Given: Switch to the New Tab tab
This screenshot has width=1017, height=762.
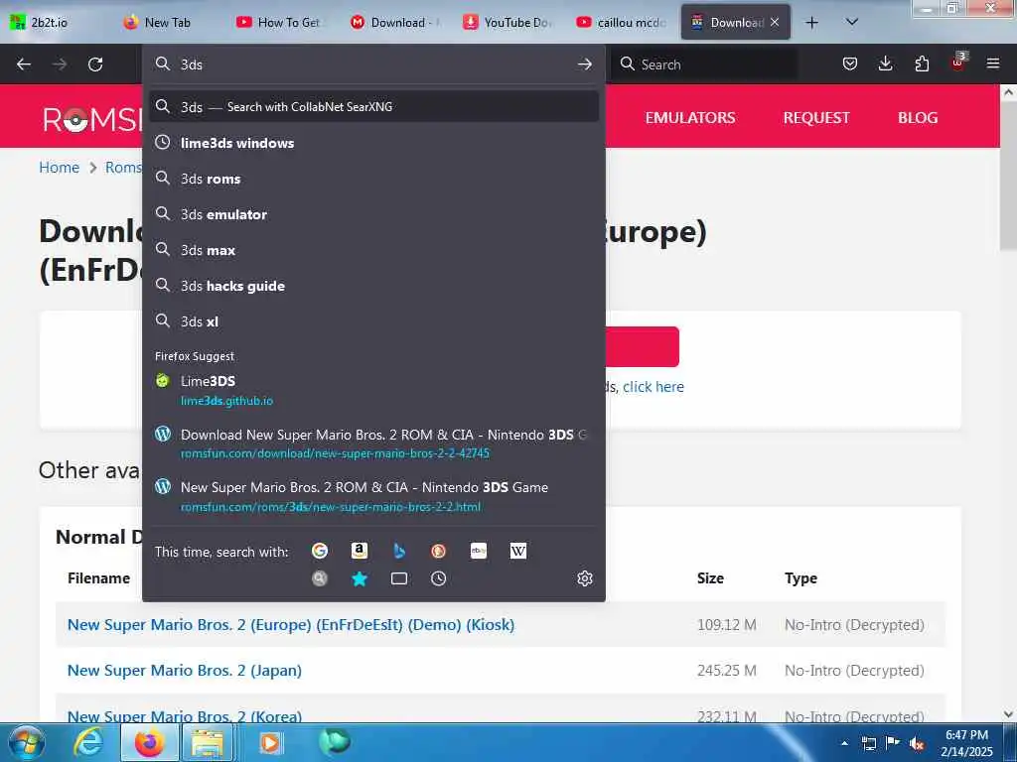Looking at the screenshot, I should pos(167,23).
